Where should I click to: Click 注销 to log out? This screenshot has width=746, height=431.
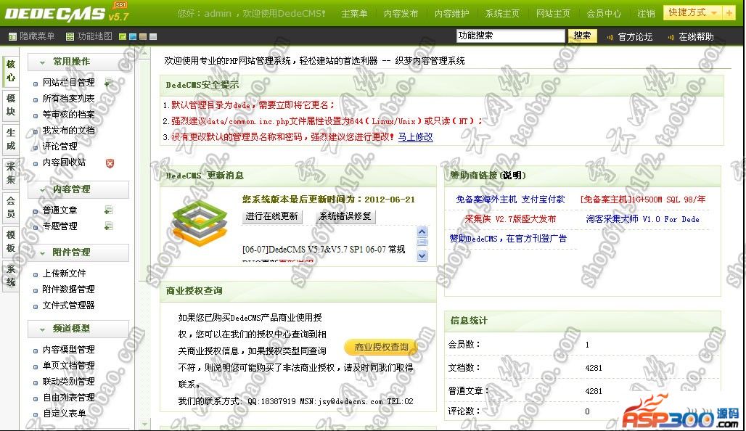(x=646, y=13)
